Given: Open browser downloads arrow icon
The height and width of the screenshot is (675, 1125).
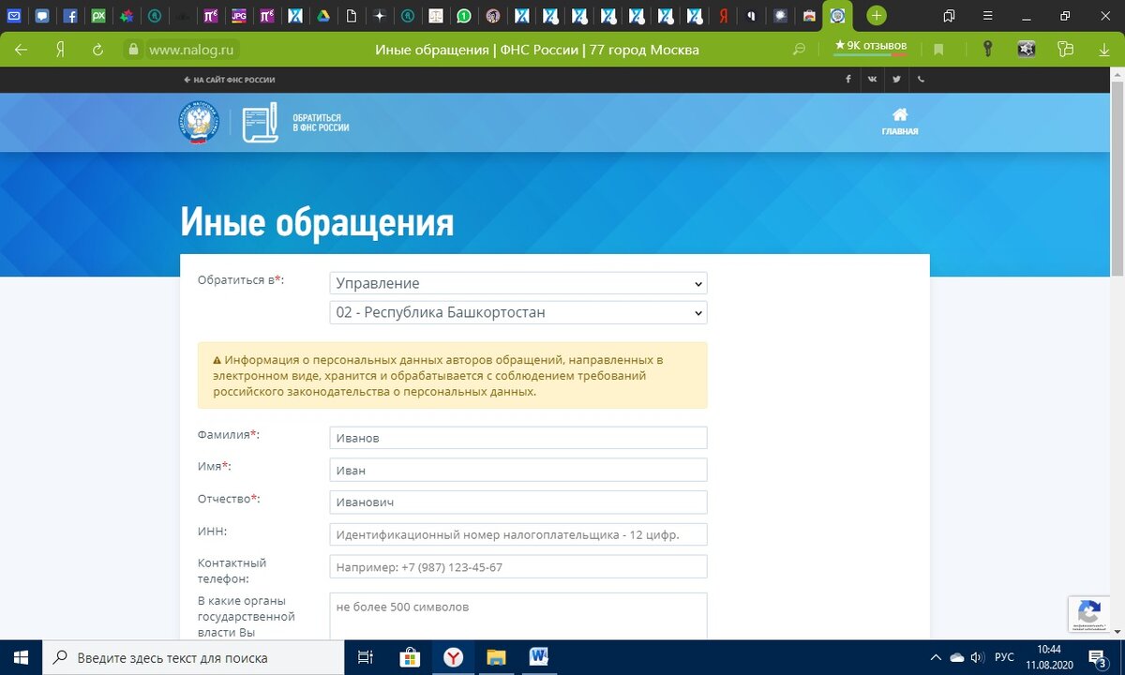Looking at the screenshot, I should click(1103, 50).
